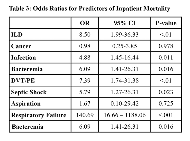Select the Infection row label
The width and height of the screenshot is (190, 141).
click(x=23, y=58)
